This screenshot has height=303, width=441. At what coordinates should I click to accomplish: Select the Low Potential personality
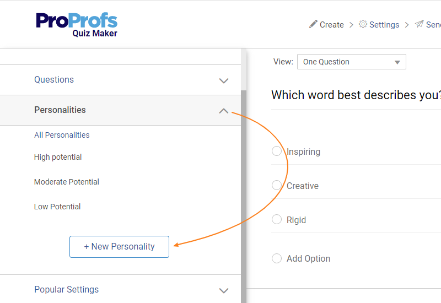click(x=57, y=207)
